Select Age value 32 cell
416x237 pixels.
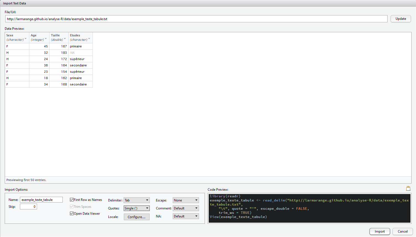tap(39, 53)
